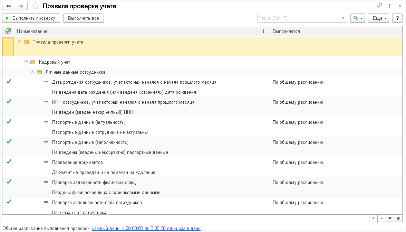This screenshot has height=232, width=406.
Task: Open help via the question mark button
Action: [397, 18]
